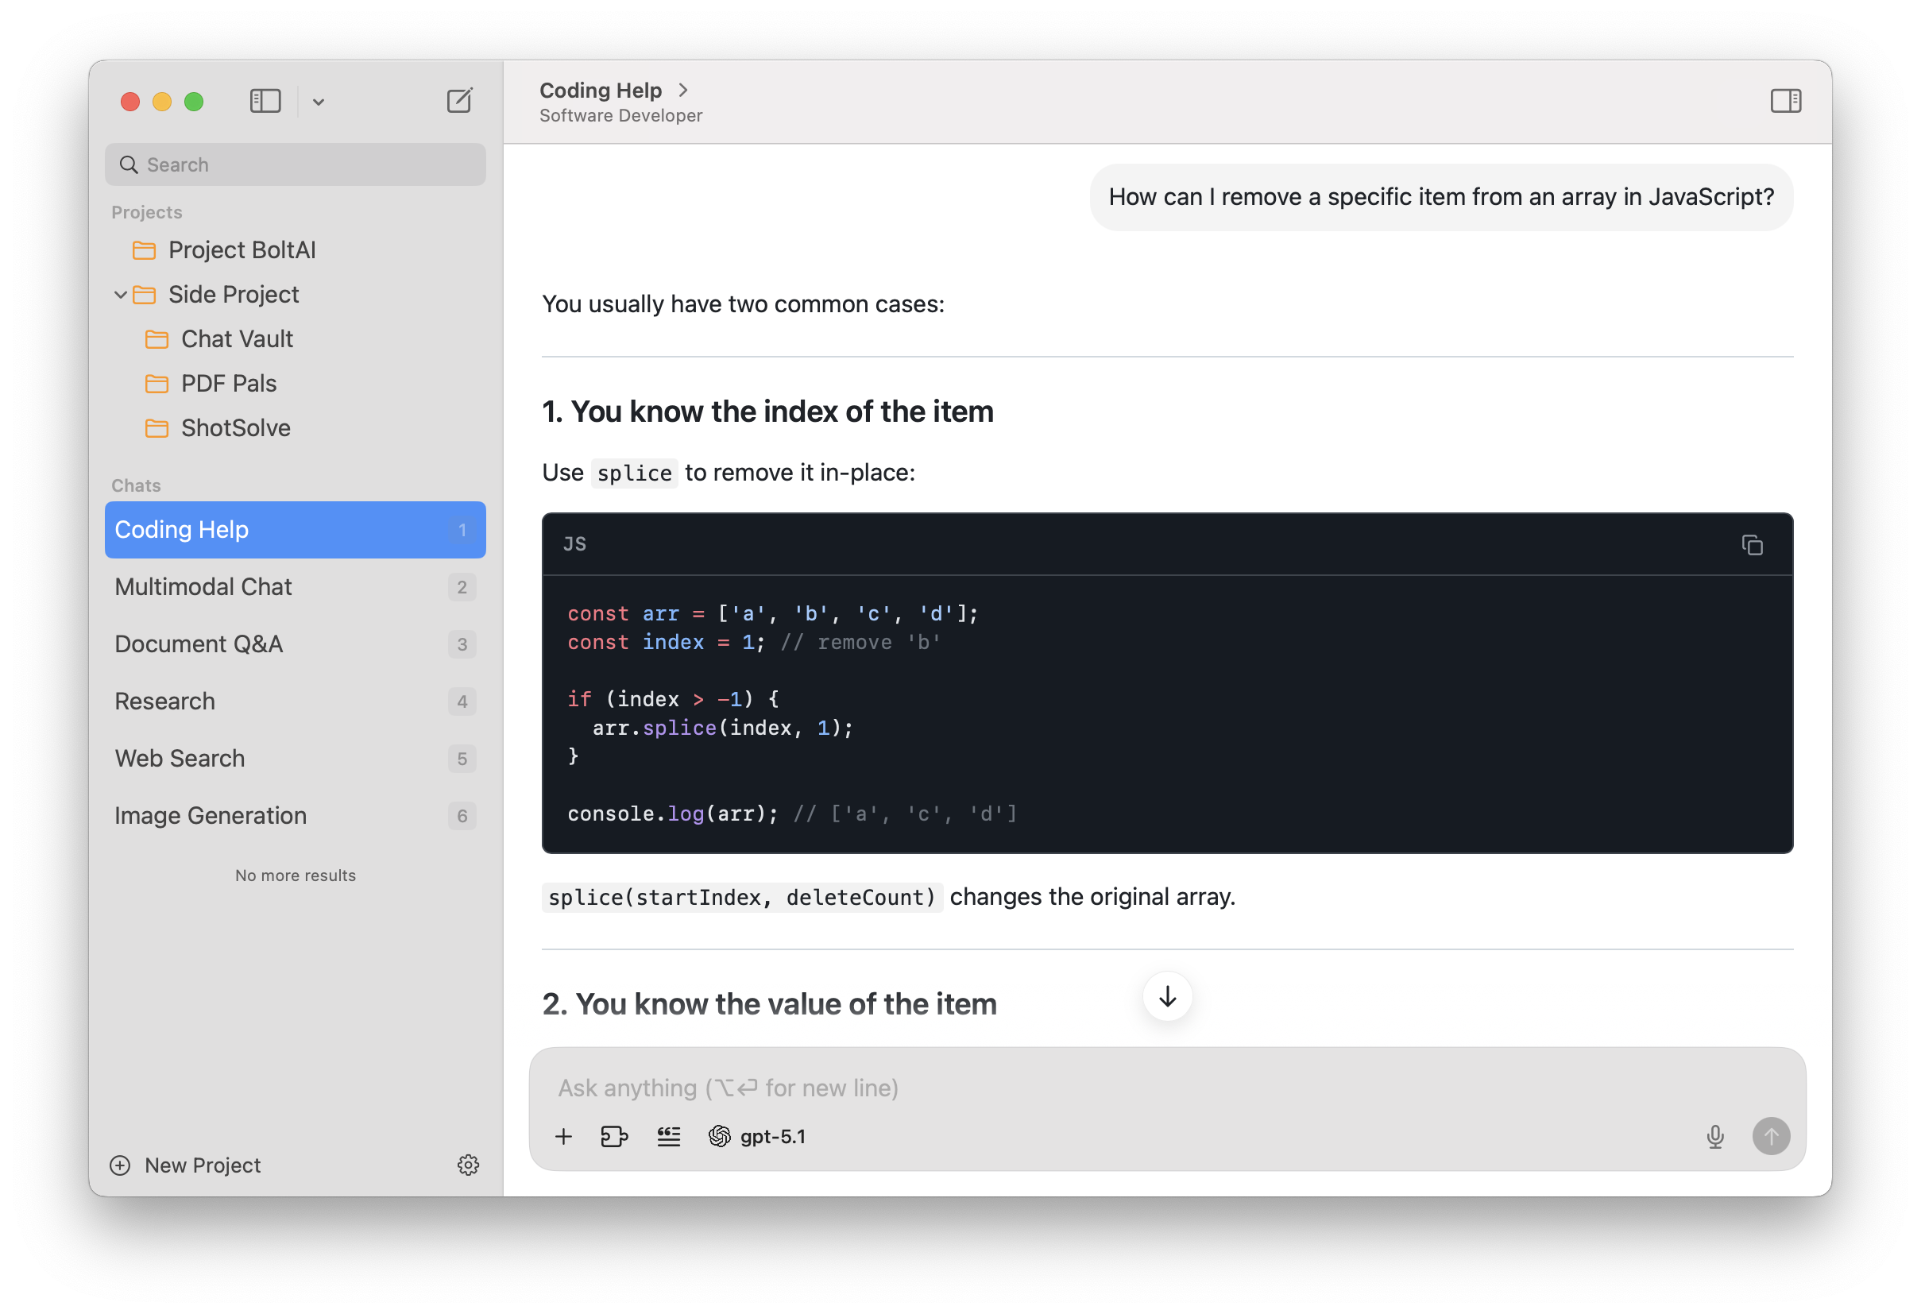Click the Search field in the sidebar
Screen dimensions: 1921x1314
(295, 164)
